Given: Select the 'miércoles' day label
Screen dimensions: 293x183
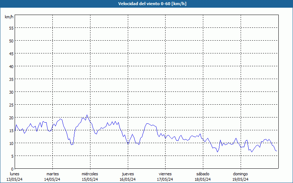Looking at the screenshot, I should pyautogui.click(x=90, y=174).
